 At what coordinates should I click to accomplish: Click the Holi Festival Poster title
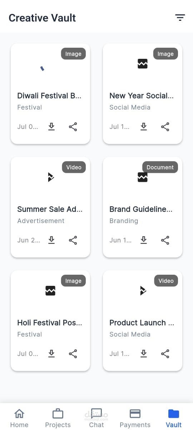tap(49, 323)
